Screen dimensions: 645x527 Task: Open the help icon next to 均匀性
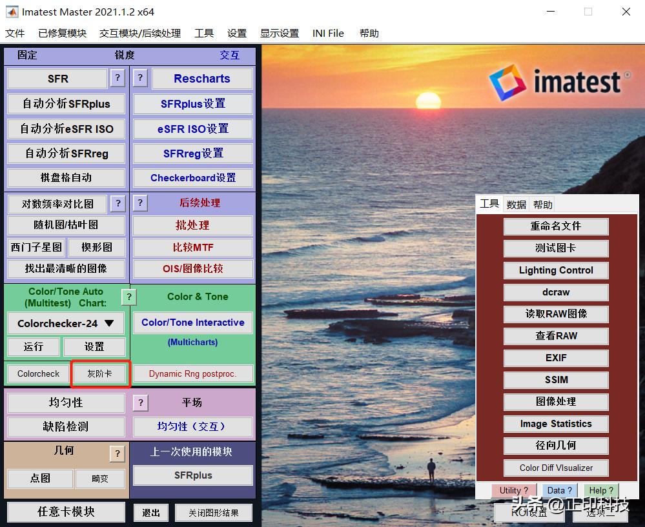point(140,403)
